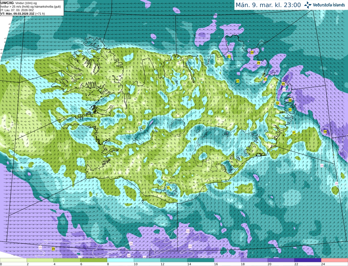The height and width of the screenshot is (266, 348).
Task: Select the 8–10 m/s light cyan swatch
Action: tap(120, 260)
